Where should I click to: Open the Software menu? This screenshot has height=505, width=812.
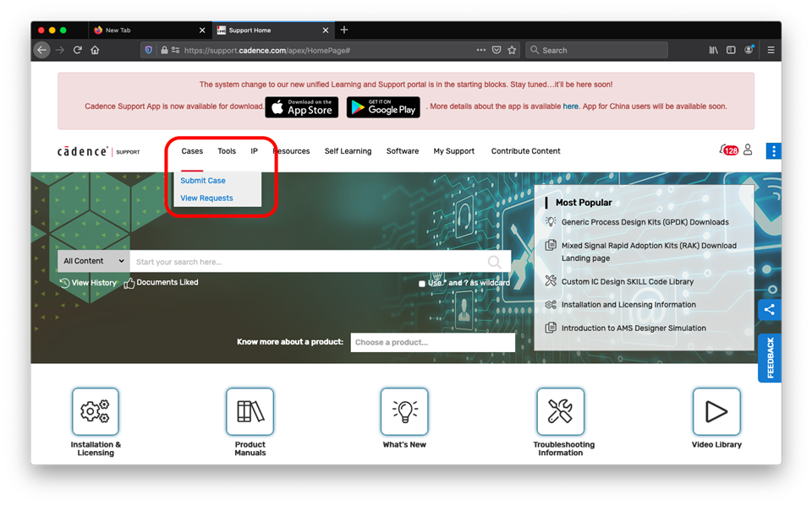pos(403,151)
